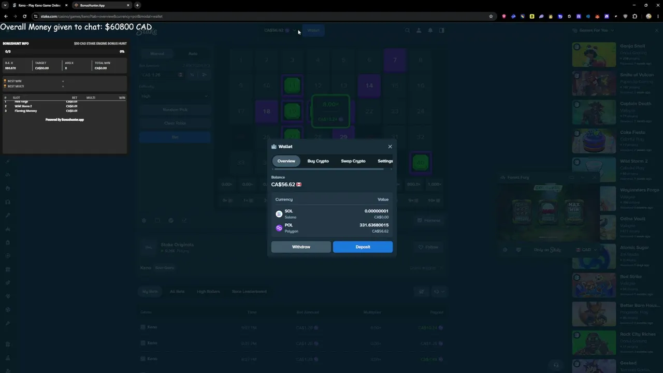
Task: Open the Race Leaderboard tab
Action: click(x=249, y=292)
